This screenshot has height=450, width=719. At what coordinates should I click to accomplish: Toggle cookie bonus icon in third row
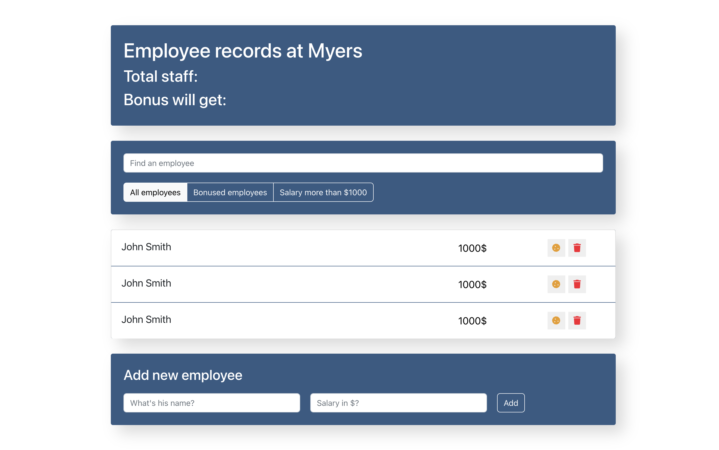point(556,320)
